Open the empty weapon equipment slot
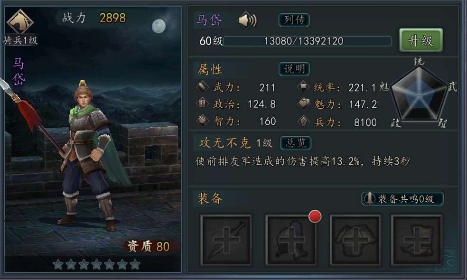 click(x=226, y=240)
